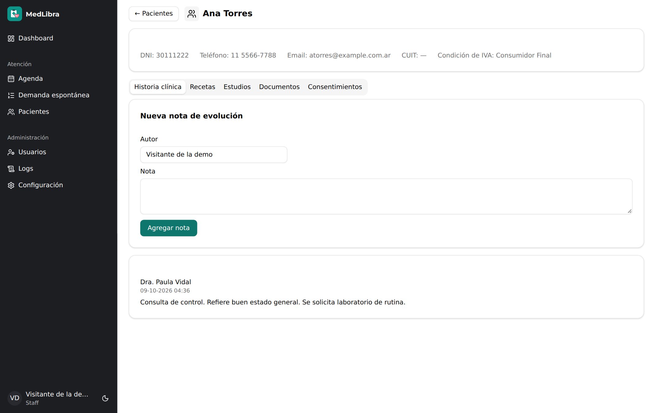Screen dimensions: 662x413
Task: Go back using the ← Pacientes button
Action: point(154,13)
